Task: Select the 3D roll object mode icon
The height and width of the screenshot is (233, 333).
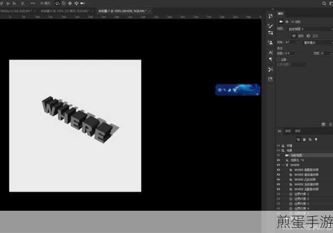Action: tap(64, 3)
